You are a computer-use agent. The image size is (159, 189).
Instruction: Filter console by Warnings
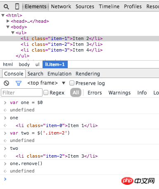[119, 93]
